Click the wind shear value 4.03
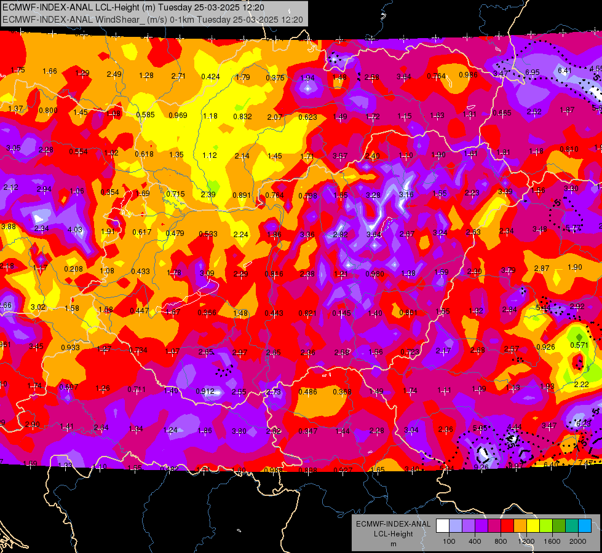This screenshot has height=553, width=602. (x=75, y=229)
